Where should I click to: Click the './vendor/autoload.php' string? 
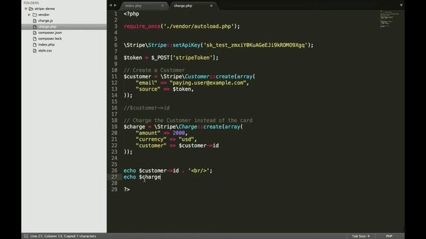(x=199, y=27)
